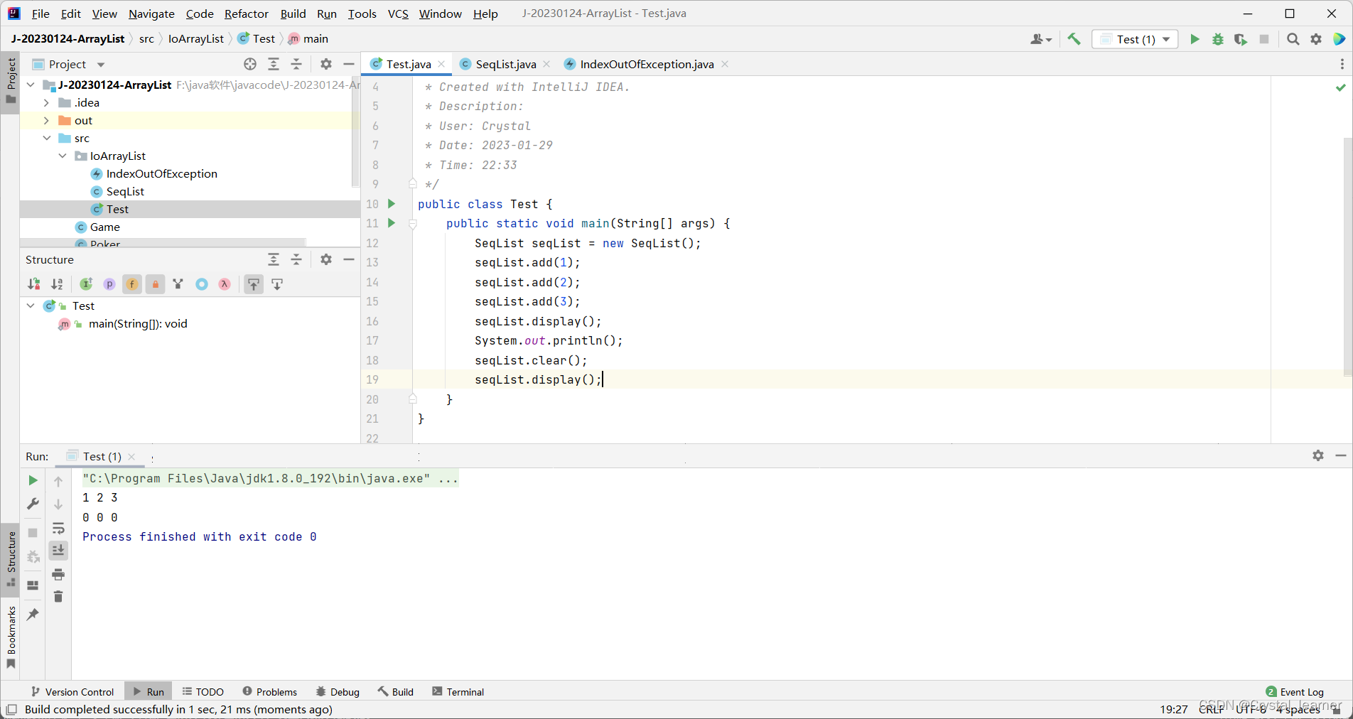Screen dimensions: 1353x719
Task: Run class Test gutter arrow on line 10
Action: click(x=392, y=204)
